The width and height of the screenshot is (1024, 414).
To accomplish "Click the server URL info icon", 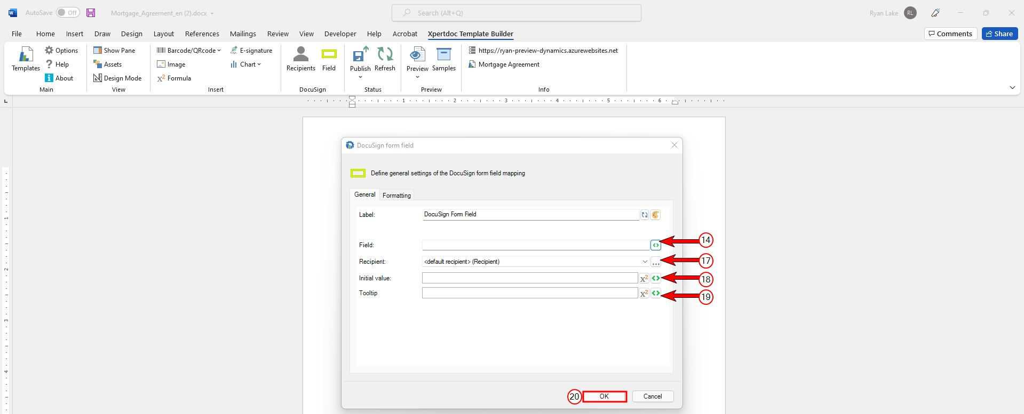I will point(472,50).
